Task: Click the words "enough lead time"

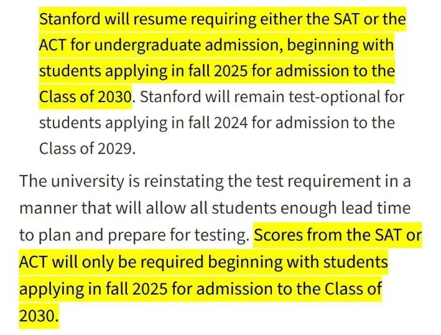Action: pos(345,208)
